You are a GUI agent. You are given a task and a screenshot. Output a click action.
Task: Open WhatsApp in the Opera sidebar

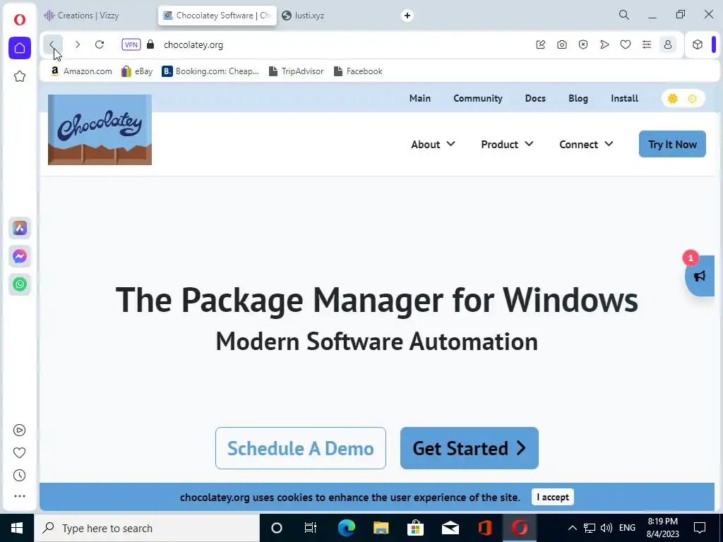pos(19,284)
